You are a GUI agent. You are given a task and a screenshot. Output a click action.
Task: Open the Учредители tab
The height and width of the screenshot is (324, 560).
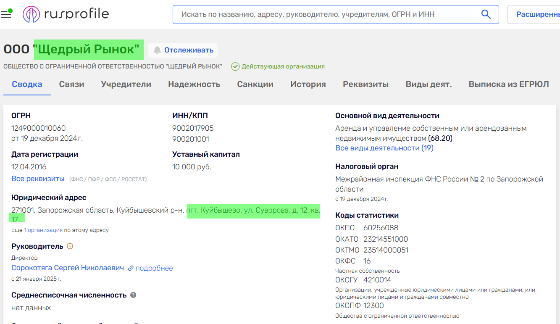126,84
